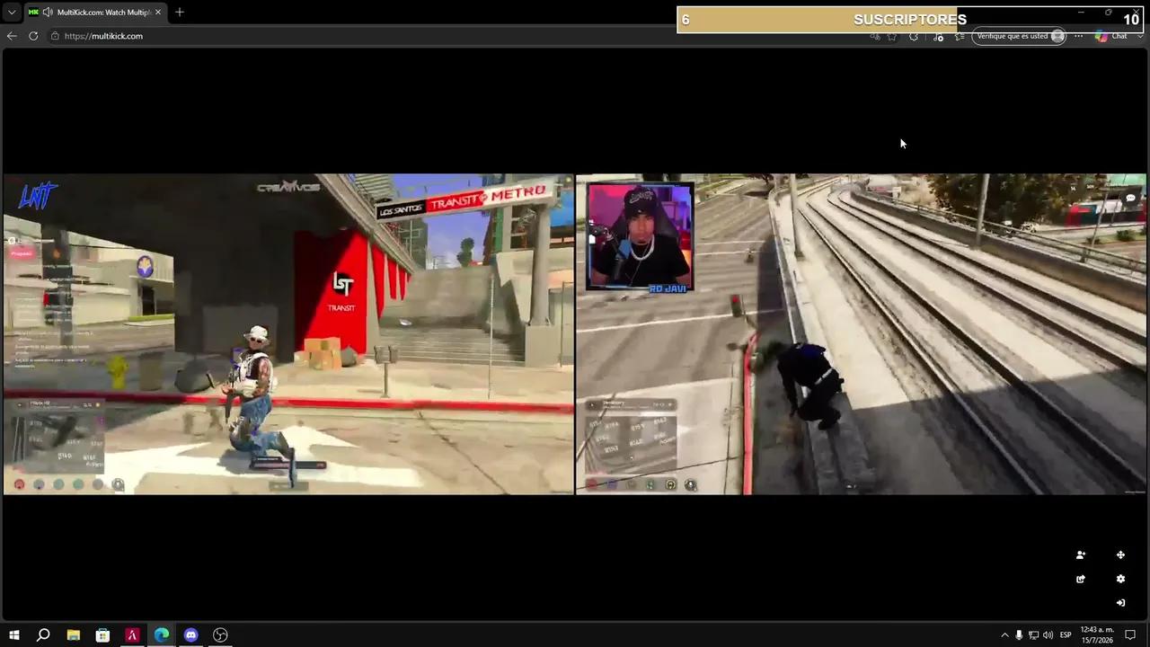
Task: Open MultiKick settings gear
Action: [1120, 580]
